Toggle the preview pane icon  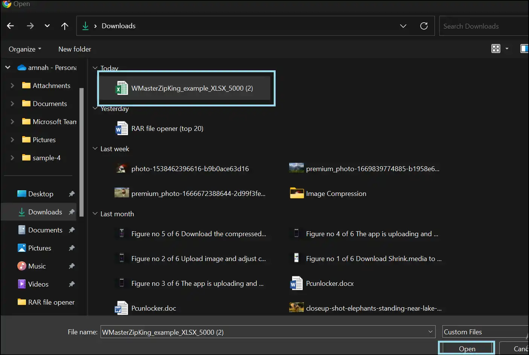(524, 49)
